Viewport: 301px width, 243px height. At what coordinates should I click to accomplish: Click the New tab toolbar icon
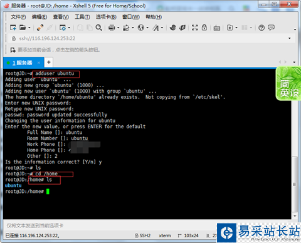230,28
